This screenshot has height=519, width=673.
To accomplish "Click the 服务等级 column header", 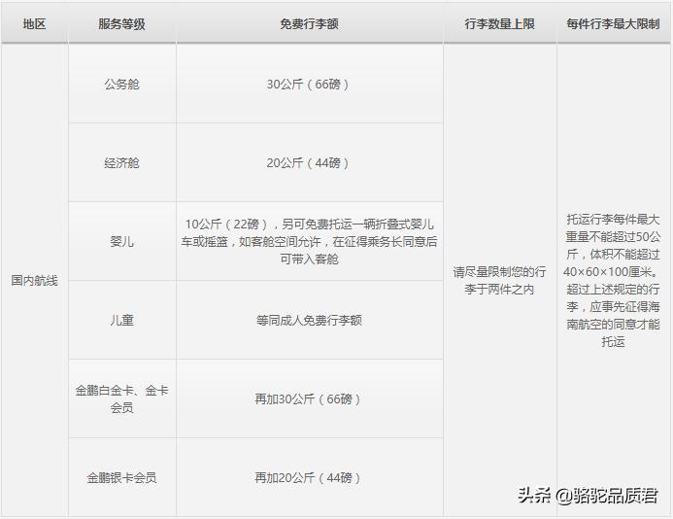I will point(122,23).
